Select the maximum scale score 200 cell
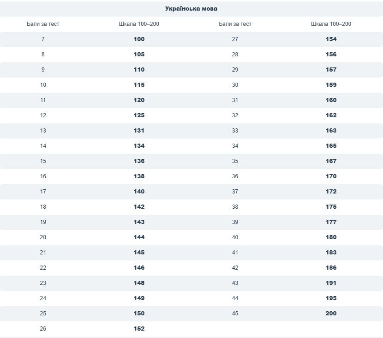The width and height of the screenshot is (383, 338). click(331, 314)
